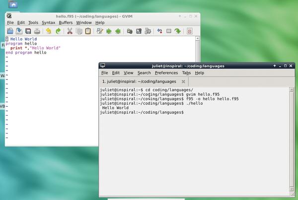This screenshot has width=298, height=200.
Task: Click the GVIM titlebar hello.f95 text
Action: [94, 16]
